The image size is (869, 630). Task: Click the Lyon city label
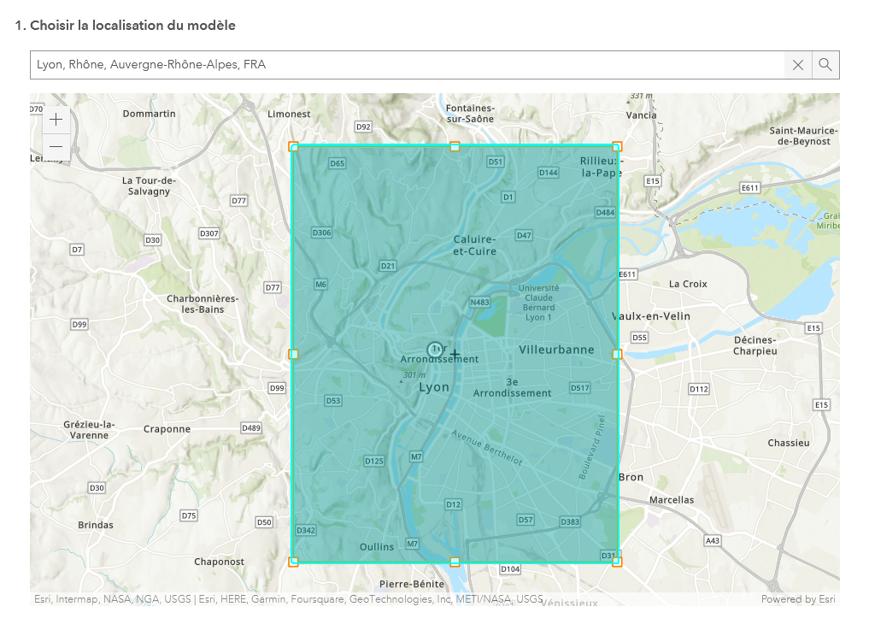pos(434,387)
